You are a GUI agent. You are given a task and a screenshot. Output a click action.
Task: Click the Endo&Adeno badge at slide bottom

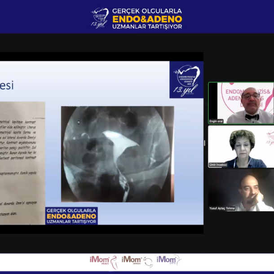(x=71, y=216)
